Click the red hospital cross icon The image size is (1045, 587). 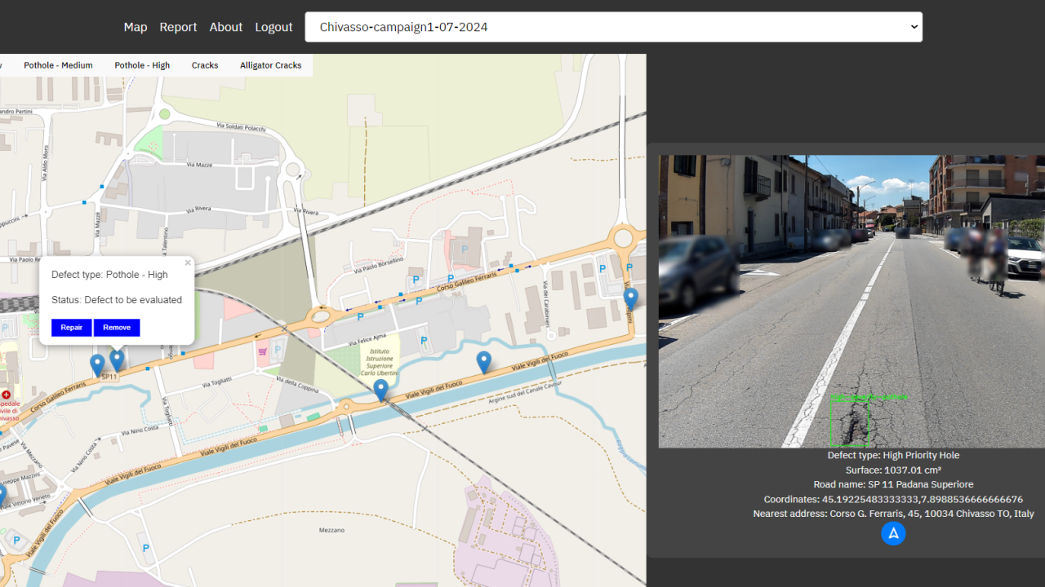pos(7,395)
